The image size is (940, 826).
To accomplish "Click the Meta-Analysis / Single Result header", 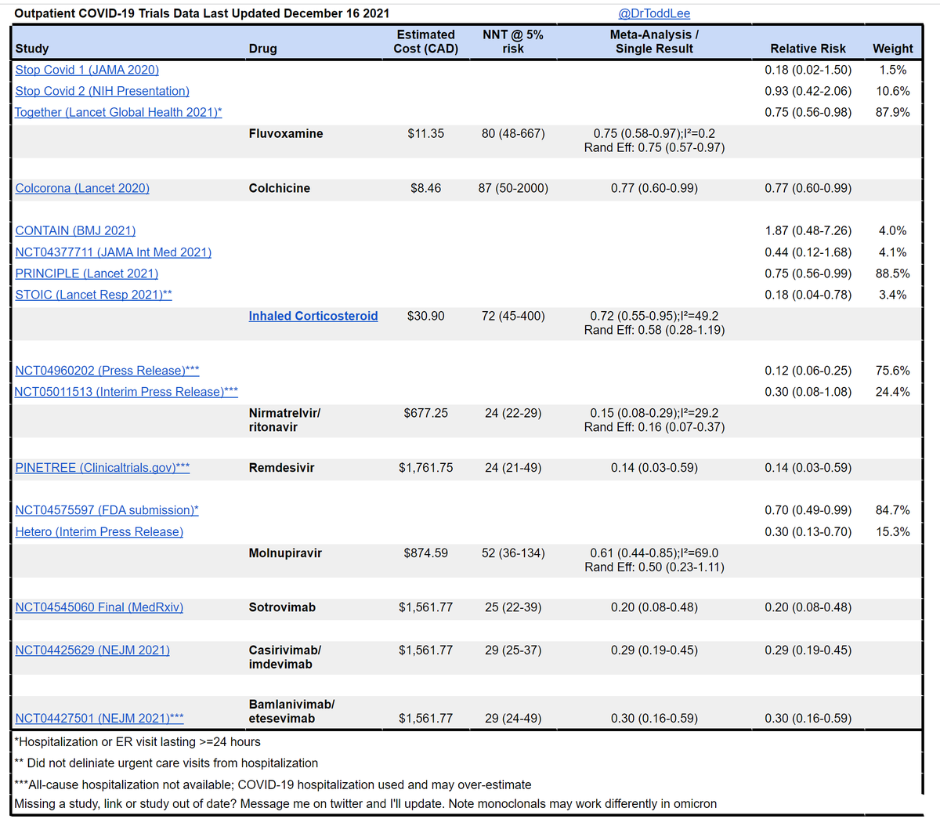I will tap(654, 42).
